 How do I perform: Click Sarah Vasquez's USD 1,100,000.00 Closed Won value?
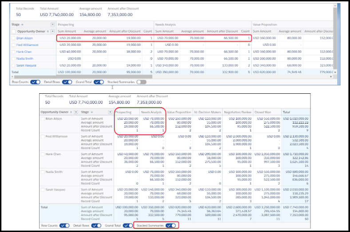click(x=267, y=190)
